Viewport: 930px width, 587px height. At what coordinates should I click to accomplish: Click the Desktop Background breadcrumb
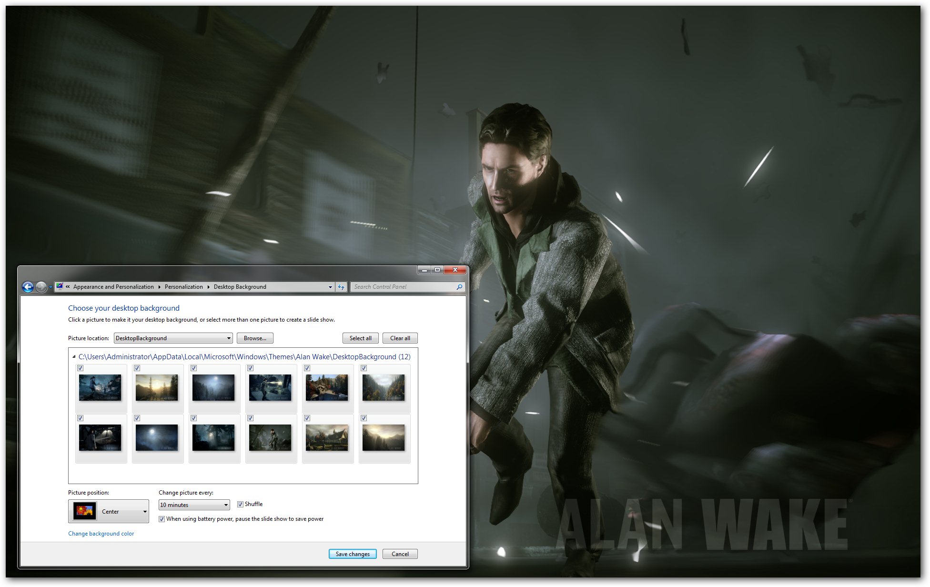240,287
